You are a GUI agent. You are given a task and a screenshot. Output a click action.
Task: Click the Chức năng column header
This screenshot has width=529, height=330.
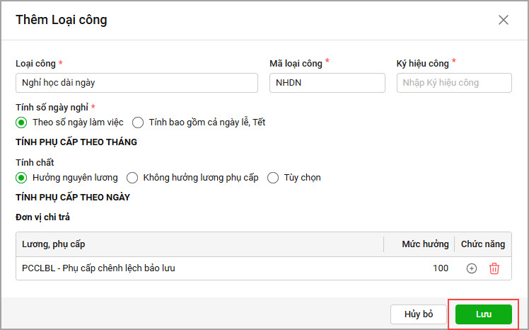point(483,244)
